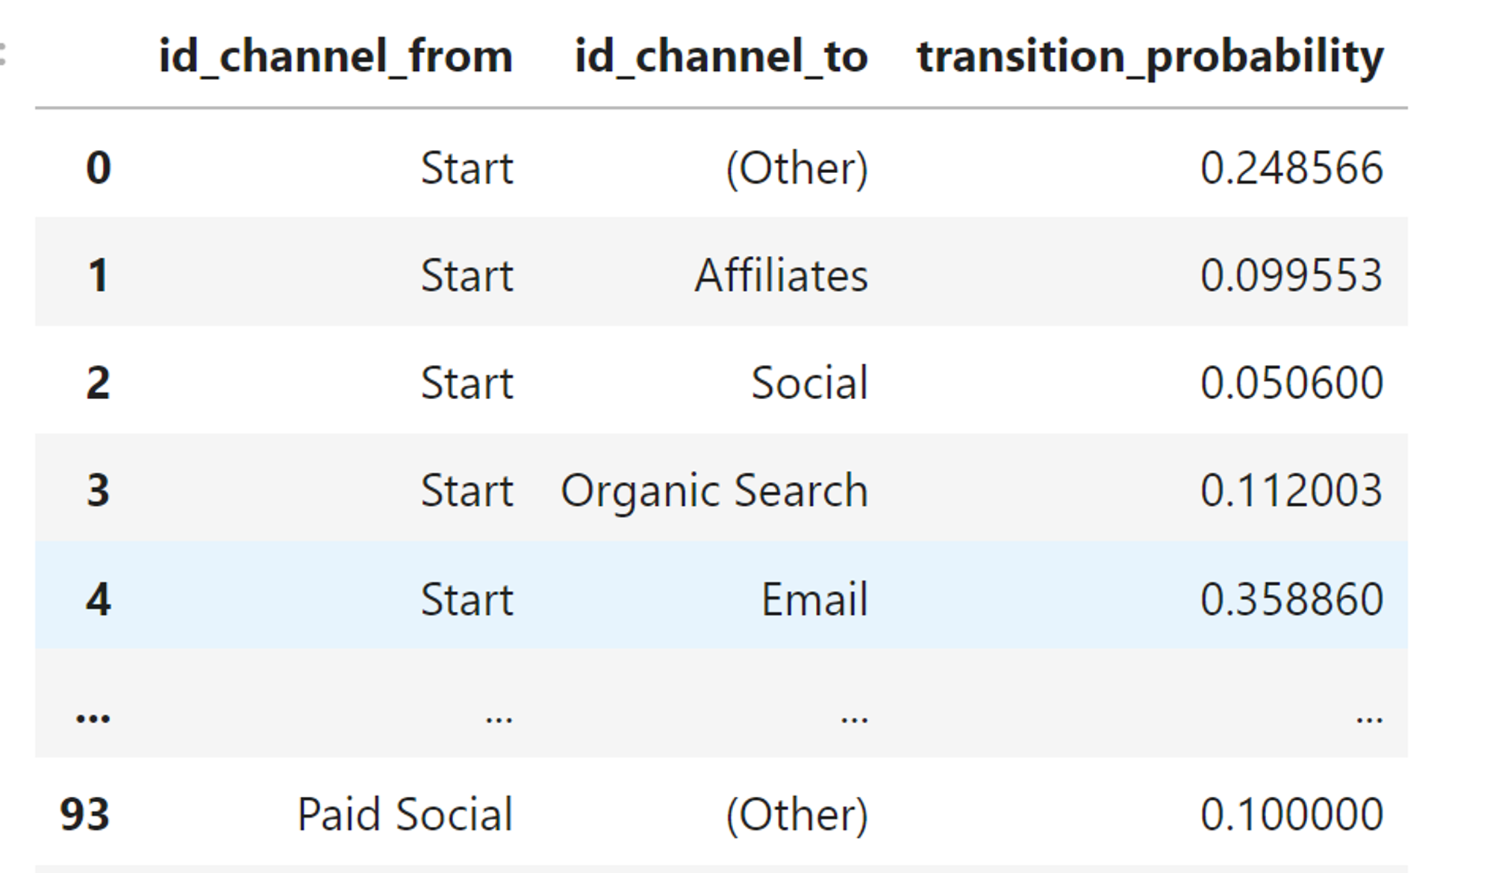Click the 0.100000 probability value
The image size is (1493, 873).
(x=1292, y=814)
